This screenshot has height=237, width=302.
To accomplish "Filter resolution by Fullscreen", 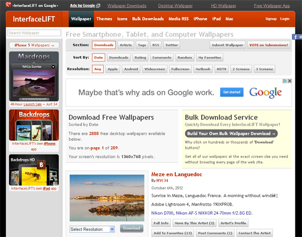I will [180, 69].
